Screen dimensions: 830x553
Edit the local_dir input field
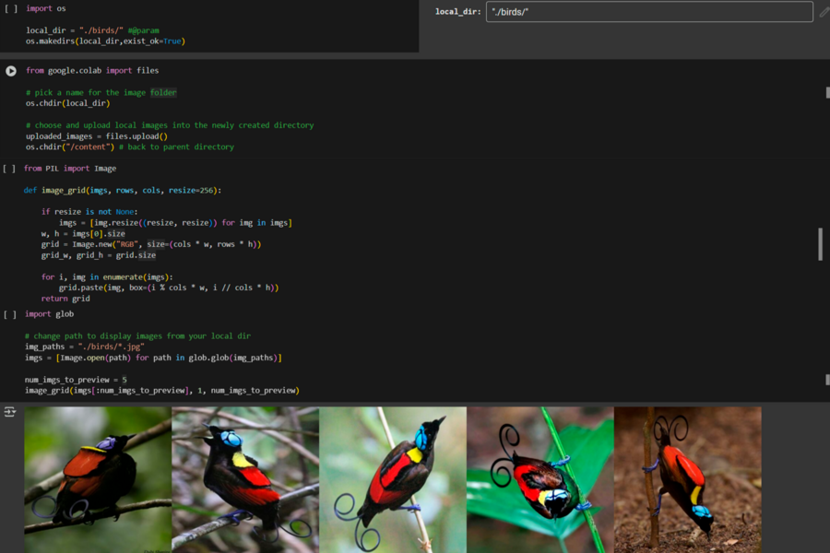649,12
